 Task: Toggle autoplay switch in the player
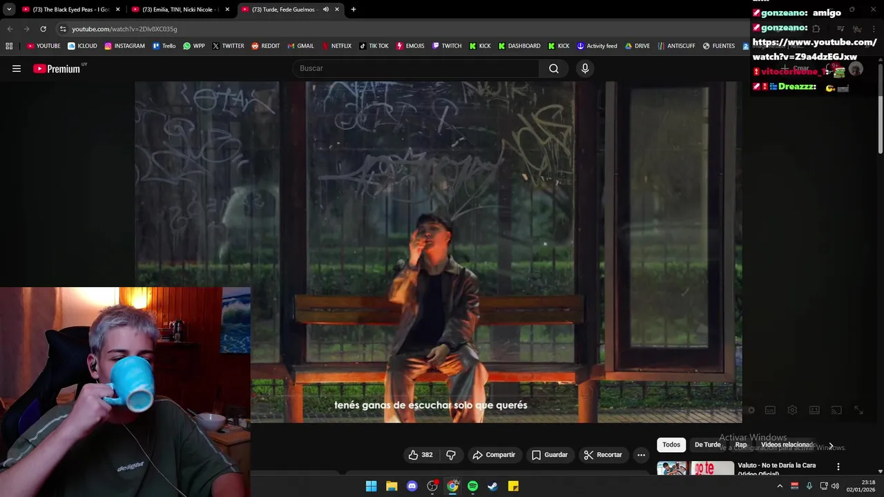[749, 410]
